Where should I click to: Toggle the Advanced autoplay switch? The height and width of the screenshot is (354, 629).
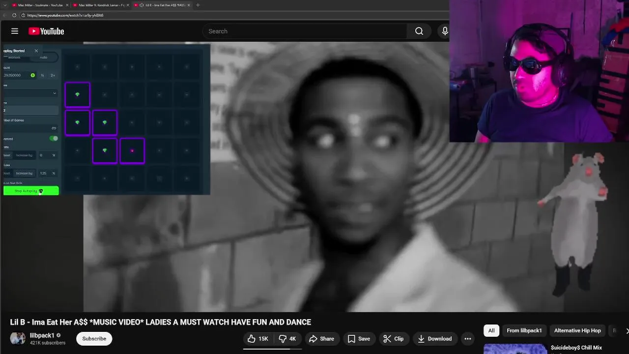[x=54, y=139]
